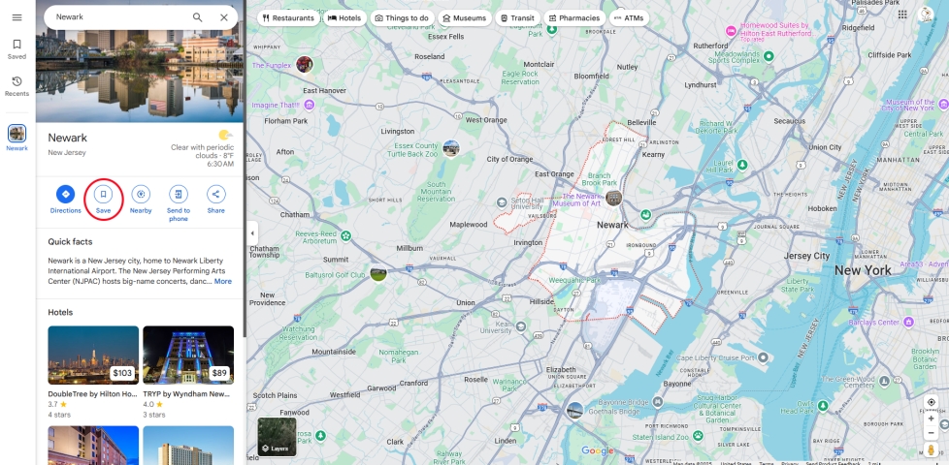Search Nearby Newark
This screenshot has height=465, width=949.
[141, 200]
